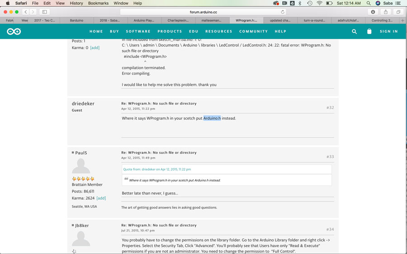Image resolution: width=407 pixels, height=254 pixels.
Task: Check the battery status icon
Action: (329, 3)
